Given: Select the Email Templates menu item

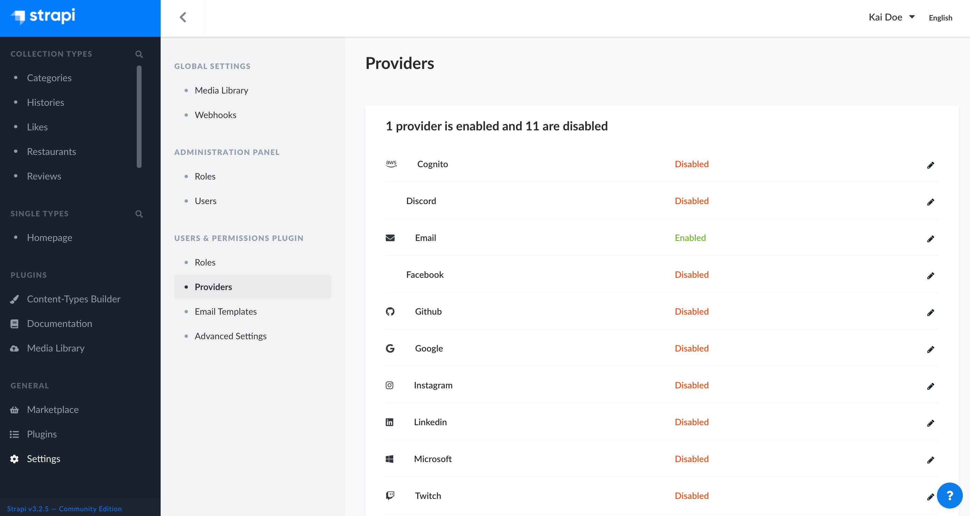Looking at the screenshot, I should [226, 311].
